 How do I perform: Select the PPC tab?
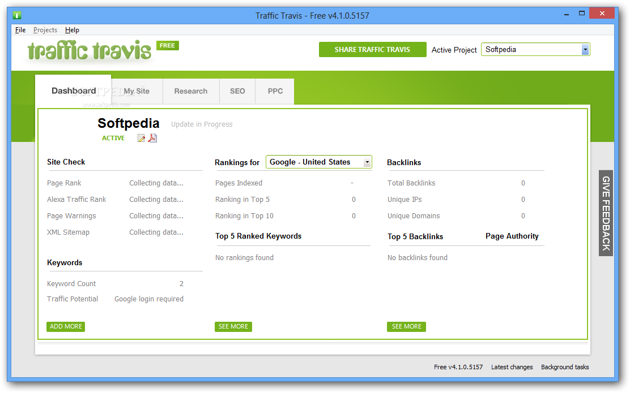pyautogui.click(x=275, y=91)
